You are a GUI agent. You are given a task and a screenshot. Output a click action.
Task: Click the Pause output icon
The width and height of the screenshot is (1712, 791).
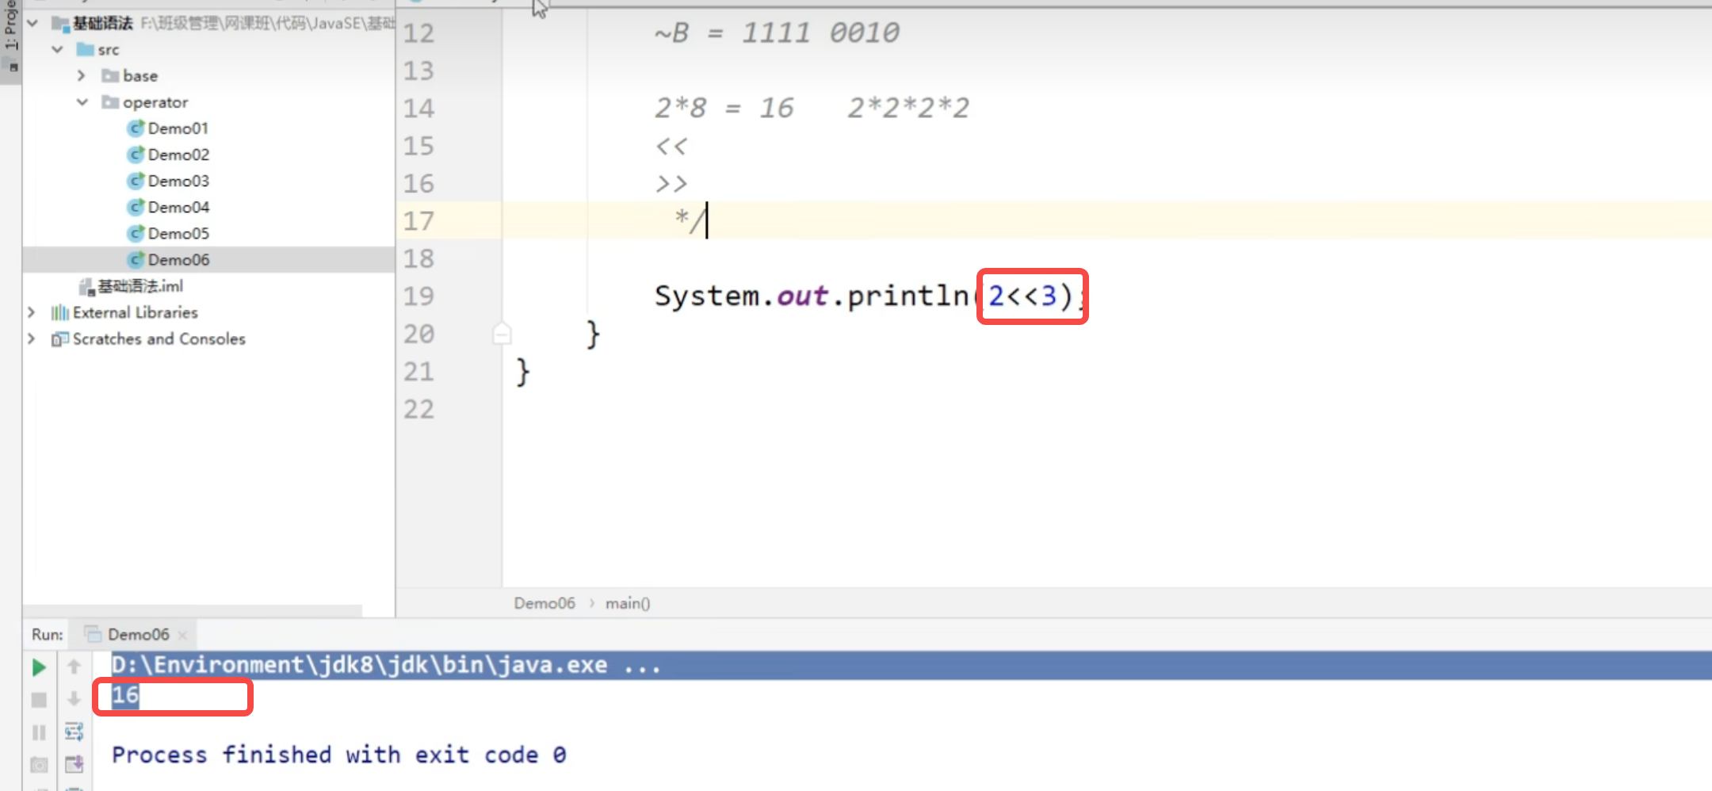pyautogui.click(x=38, y=732)
